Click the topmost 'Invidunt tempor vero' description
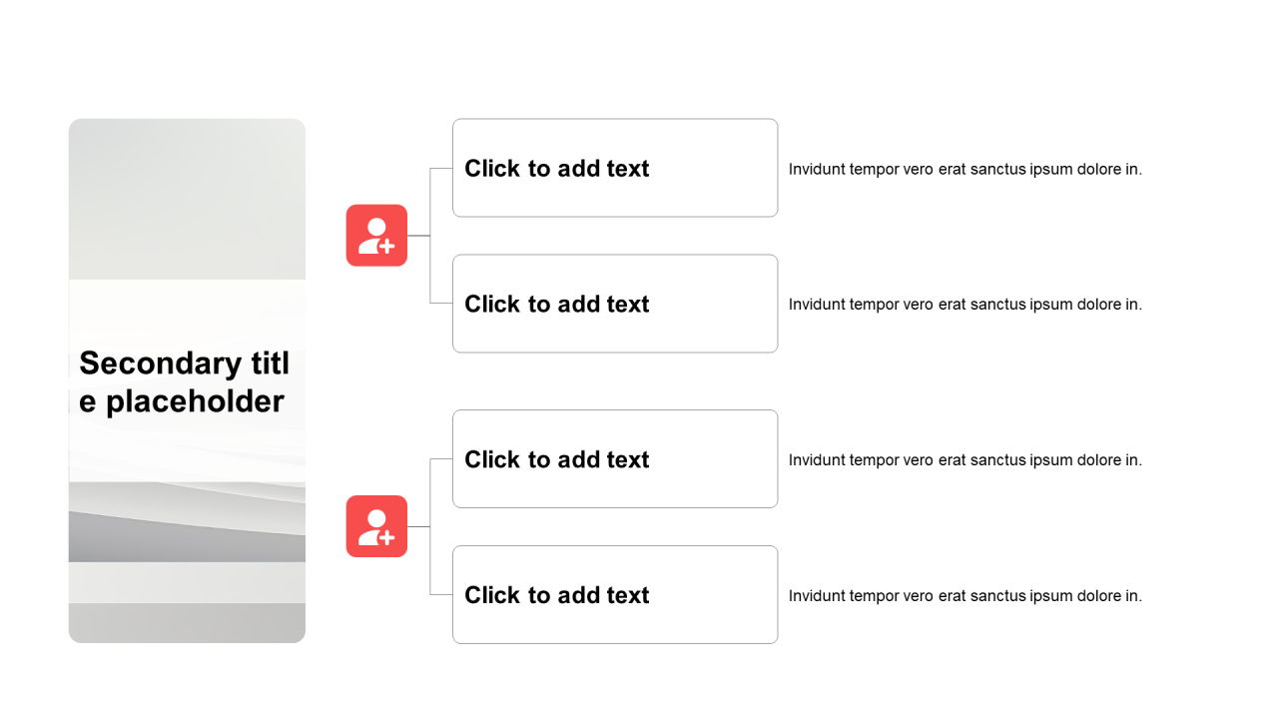 964,170
